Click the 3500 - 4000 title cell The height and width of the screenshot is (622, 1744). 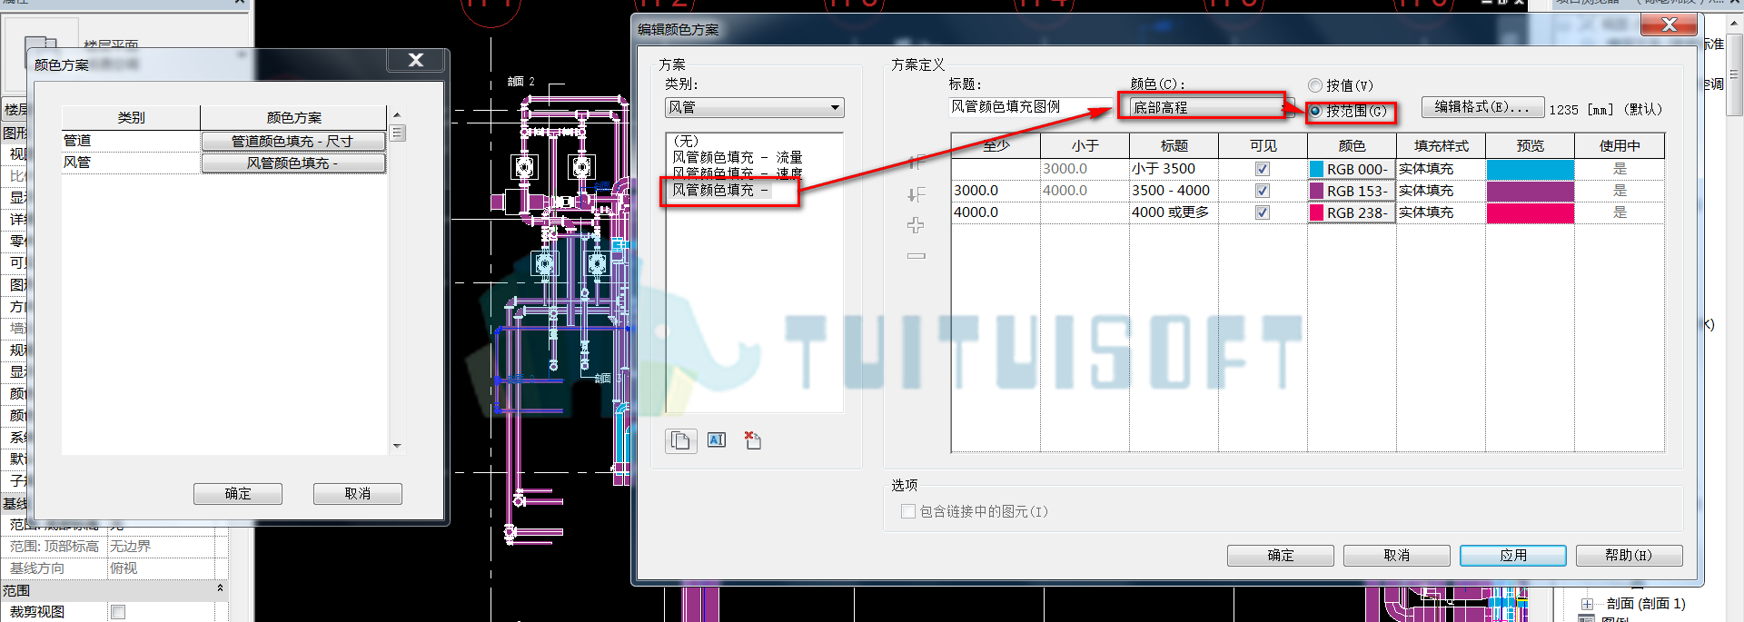(1174, 191)
